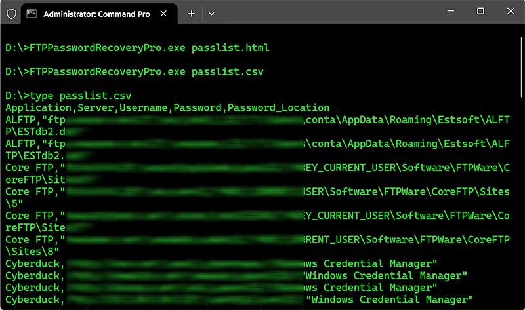Click the terminal icon on the tab

[31, 14]
